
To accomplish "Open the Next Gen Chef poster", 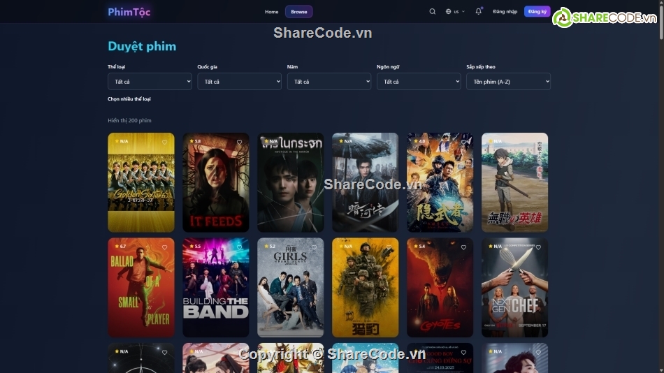I will pos(514,288).
